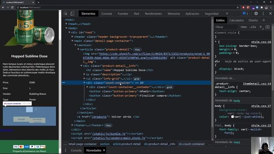Activate the element inspector picker icon
This screenshot has width=274, height=154.
[66, 14]
